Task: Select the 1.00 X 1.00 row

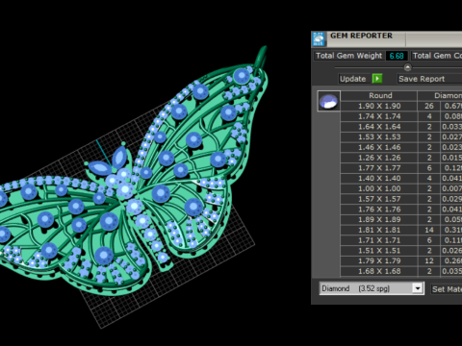Action: click(401, 188)
